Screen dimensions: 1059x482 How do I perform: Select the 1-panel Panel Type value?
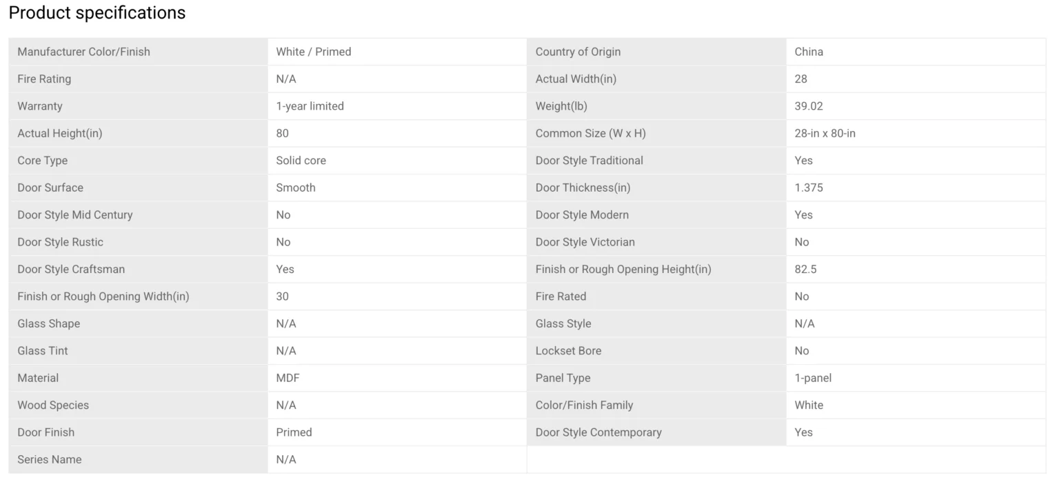click(x=813, y=378)
